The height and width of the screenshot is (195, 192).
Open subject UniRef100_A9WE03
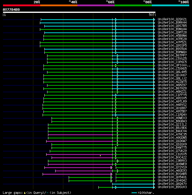[x=172, y=118]
